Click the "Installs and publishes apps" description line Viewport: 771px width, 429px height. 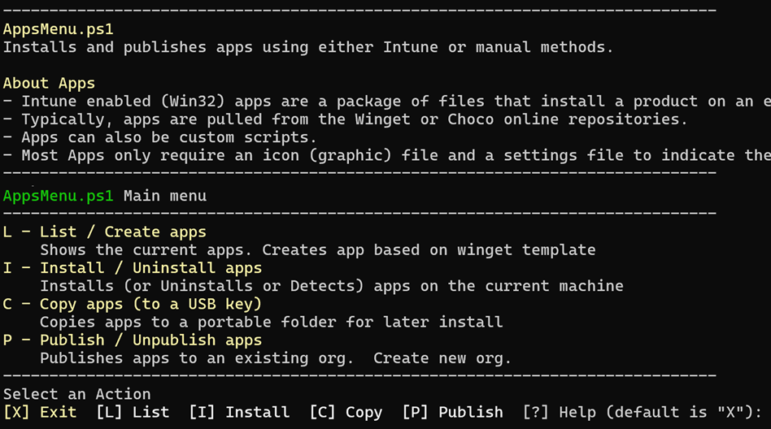(307, 47)
